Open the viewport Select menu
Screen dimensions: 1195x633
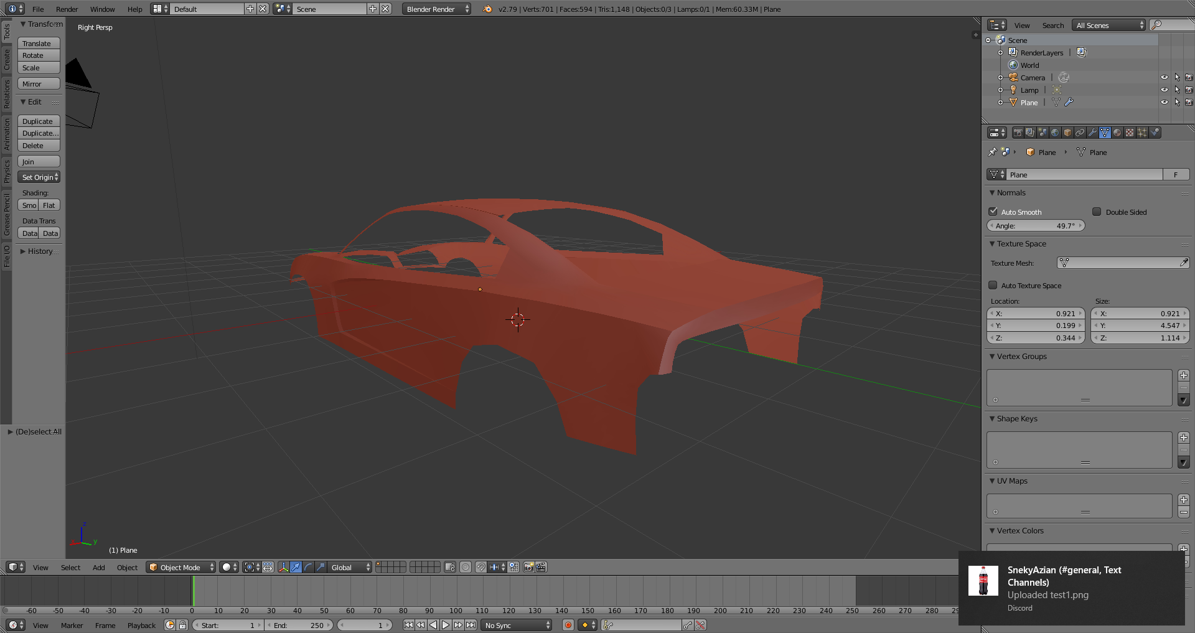[70, 567]
